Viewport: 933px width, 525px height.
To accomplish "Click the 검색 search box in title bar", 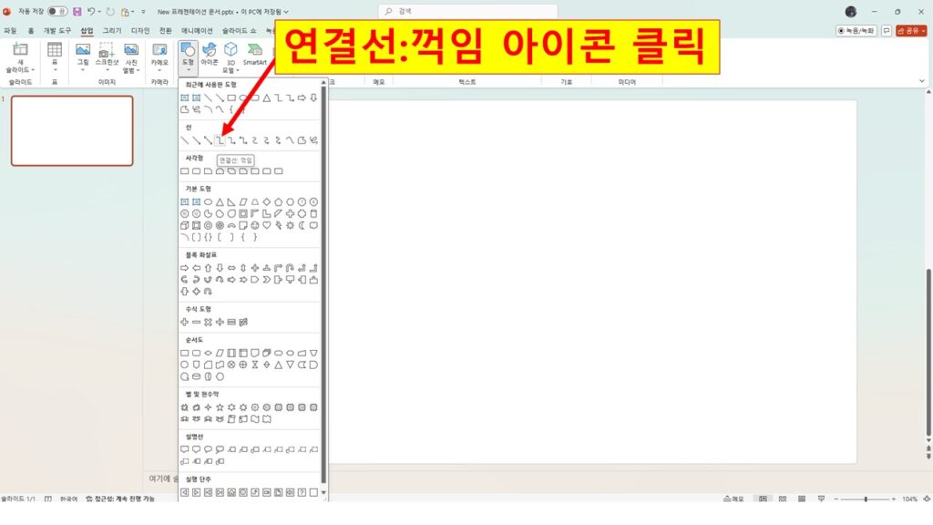I will (467, 11).
